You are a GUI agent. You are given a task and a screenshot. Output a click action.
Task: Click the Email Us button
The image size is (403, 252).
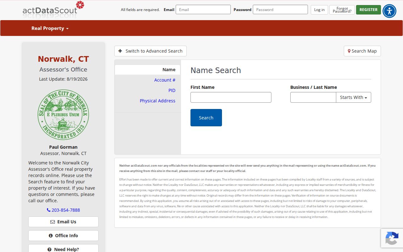coord(63,222)
